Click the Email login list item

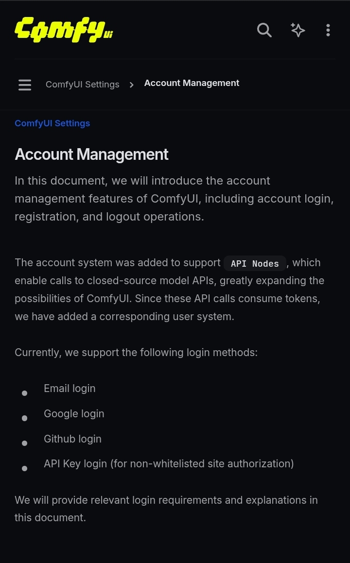coord(70,389)
